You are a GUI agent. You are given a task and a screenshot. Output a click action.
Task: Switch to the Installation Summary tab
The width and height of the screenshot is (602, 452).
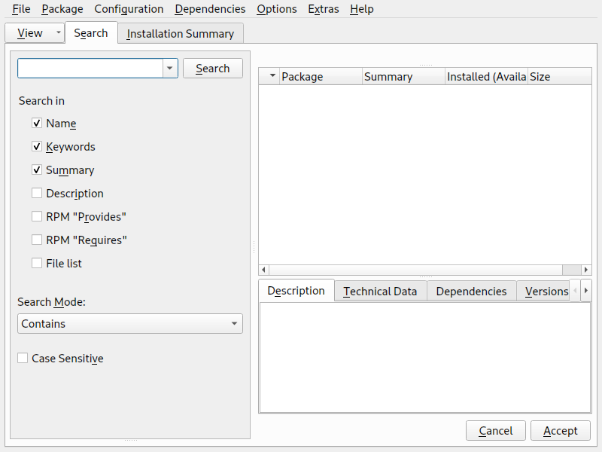[x=180, y=34]
